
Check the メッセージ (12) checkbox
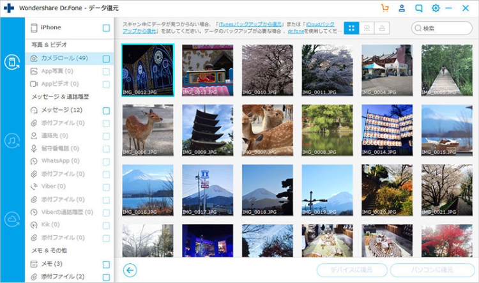pos(106,111)
